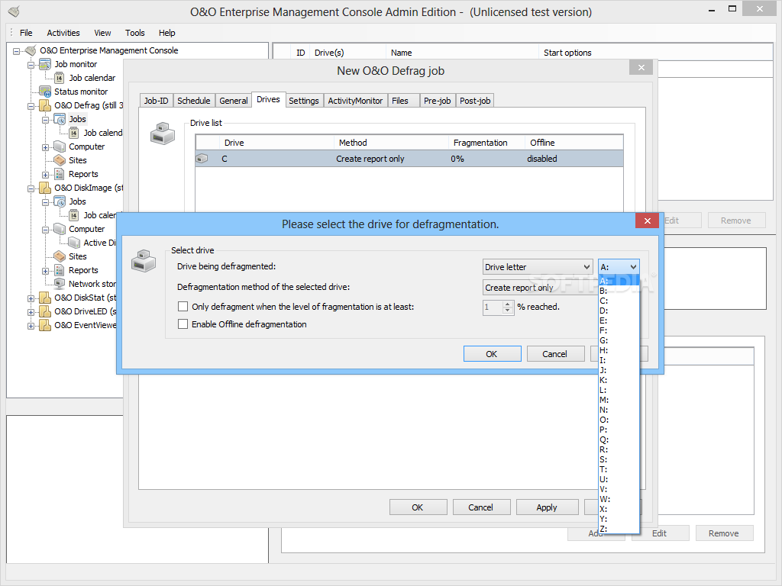782x586 pixels.
Task: Click the fragmentation percentage input field
Action: tap(493, 307)
